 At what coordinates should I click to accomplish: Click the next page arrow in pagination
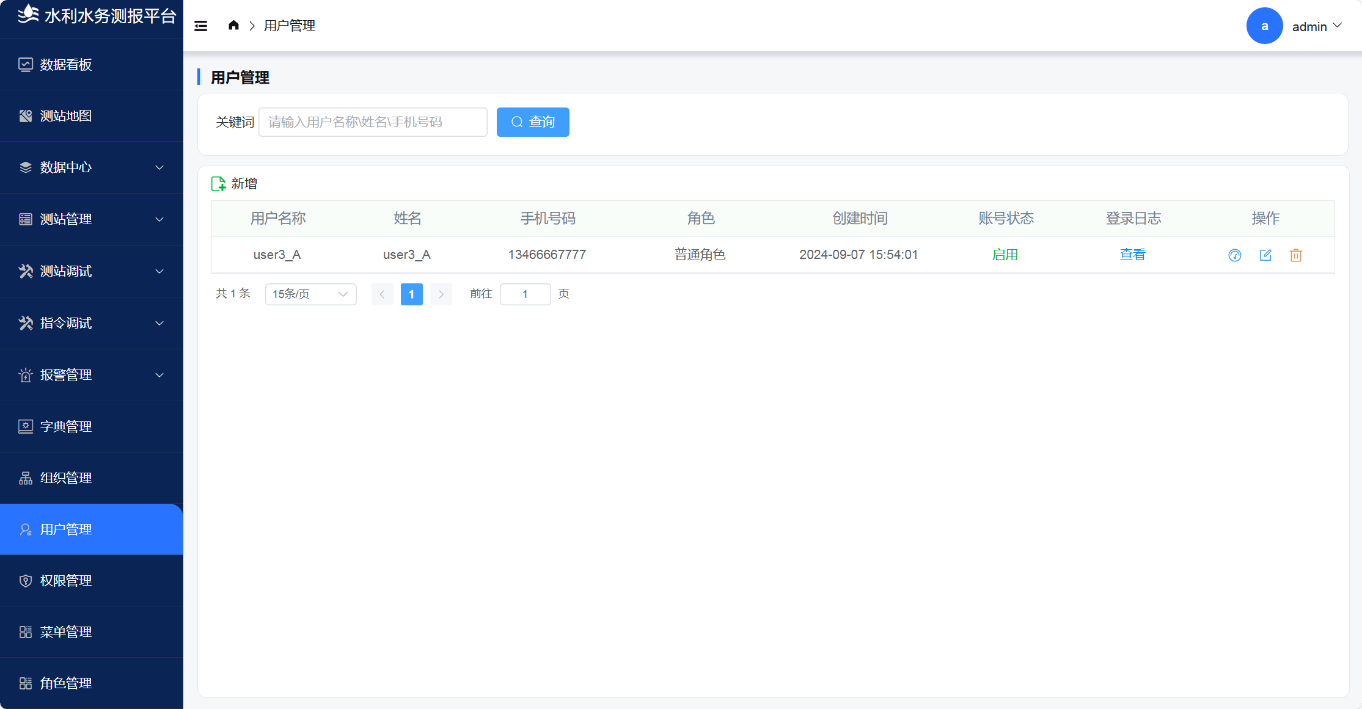[441, 294]
